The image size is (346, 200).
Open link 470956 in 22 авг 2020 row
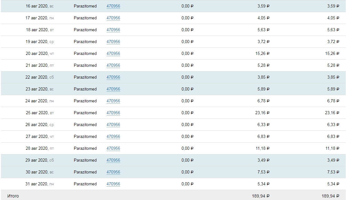[x=113, y=77]
